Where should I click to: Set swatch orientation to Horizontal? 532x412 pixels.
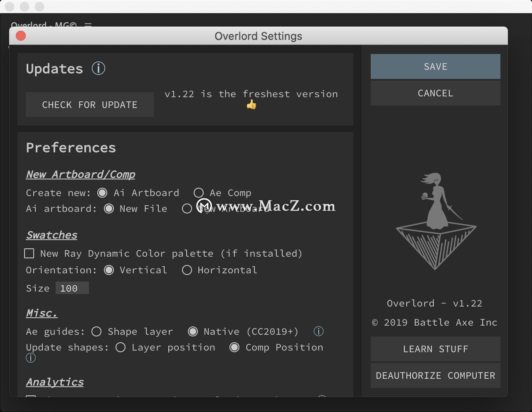tap(187, 270)
